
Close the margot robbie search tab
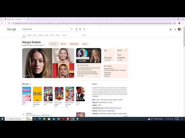point(25,19)
